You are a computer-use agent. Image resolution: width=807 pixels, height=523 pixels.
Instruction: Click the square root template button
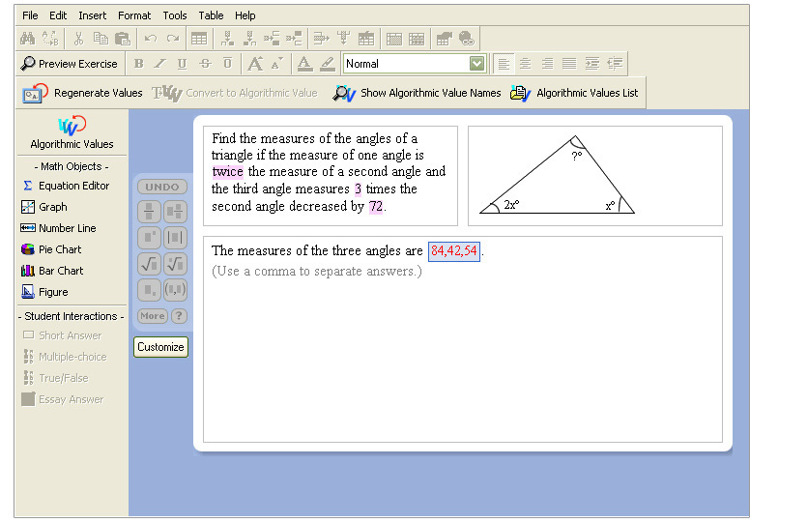(x=149, y=264)
